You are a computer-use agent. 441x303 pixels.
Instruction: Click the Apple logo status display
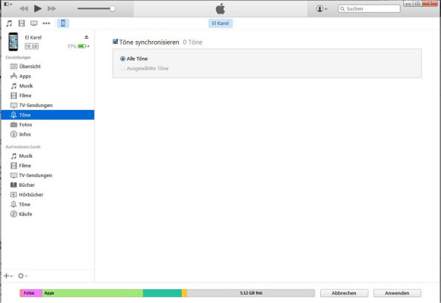(220, 8)
